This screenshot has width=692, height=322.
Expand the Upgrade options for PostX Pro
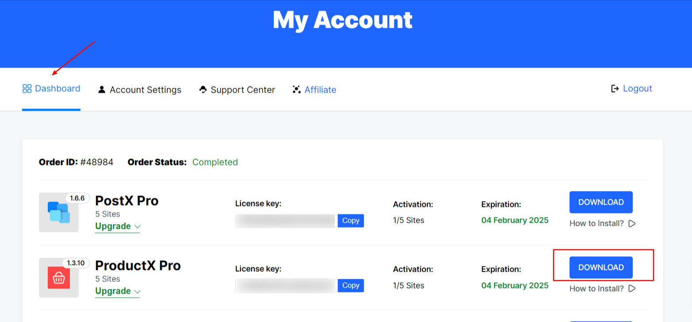[x=117, y=226]
